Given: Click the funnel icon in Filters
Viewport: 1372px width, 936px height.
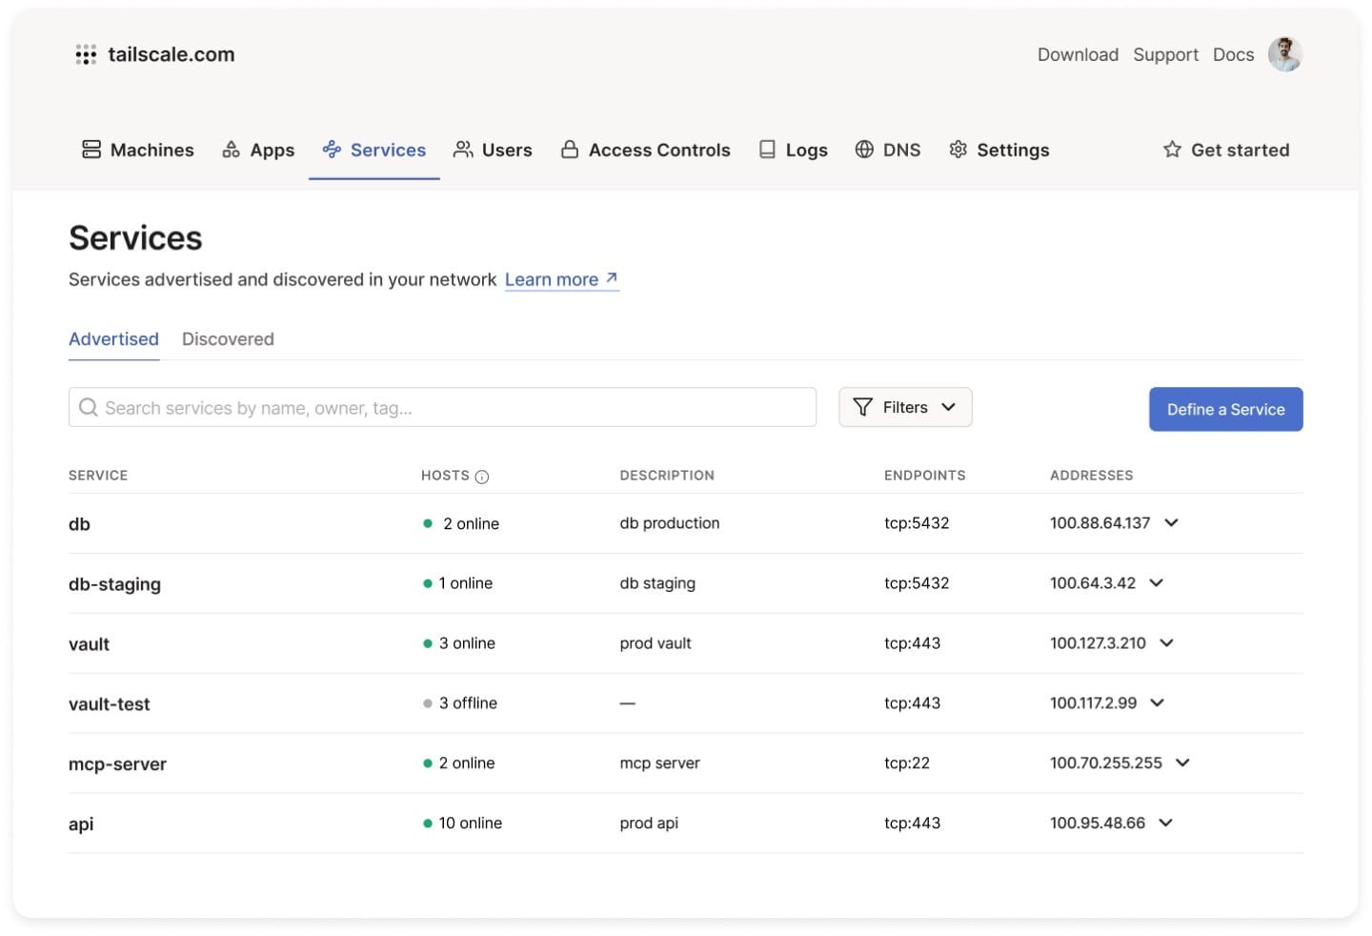Looking at the screenshot, I should point(862,407).
